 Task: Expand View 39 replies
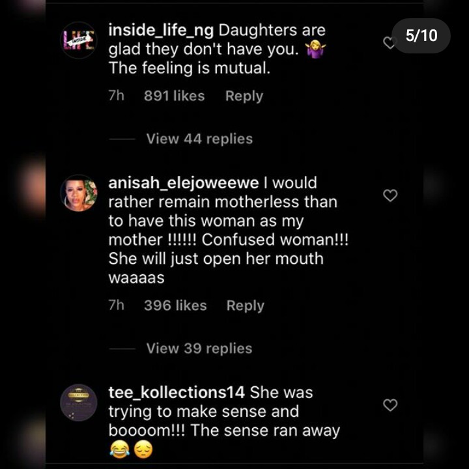(199, 348)
